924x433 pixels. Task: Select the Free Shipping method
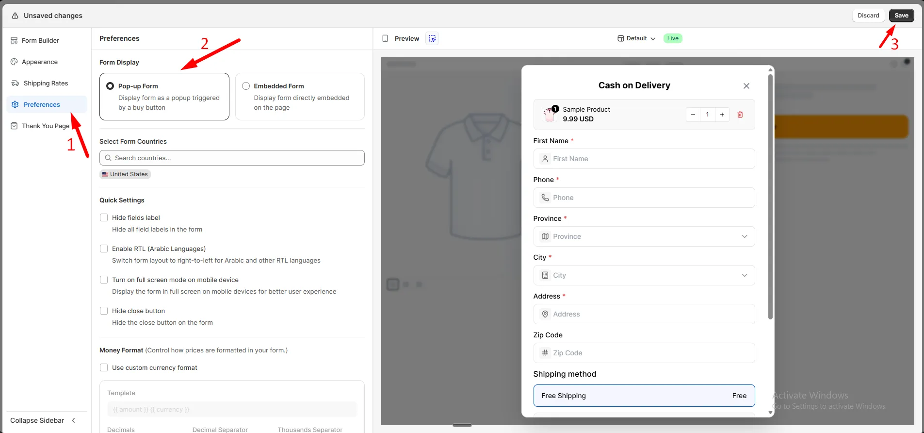(x=644, y=396)
